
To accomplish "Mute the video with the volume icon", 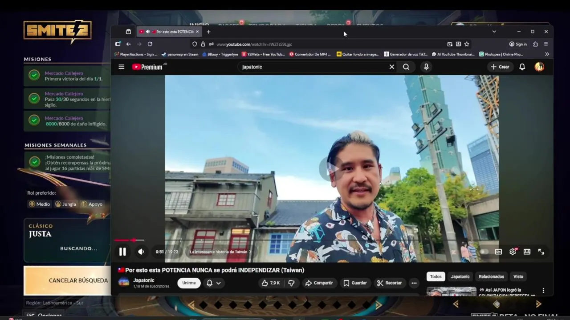I will 141,252.
